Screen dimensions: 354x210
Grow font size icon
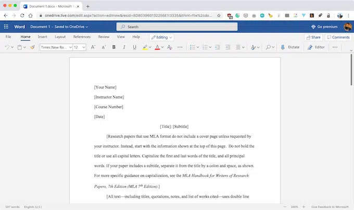coord(93,47)
